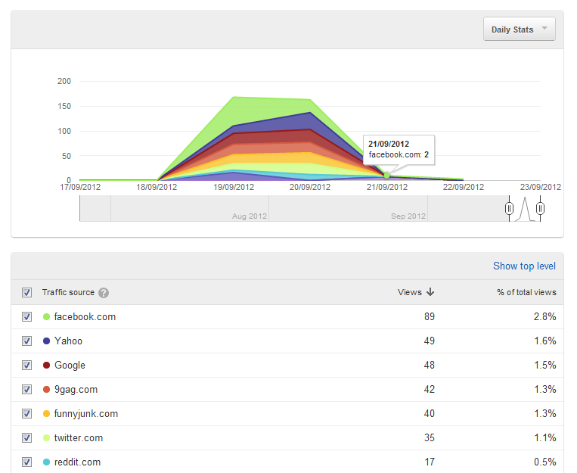The image size is (577, 473).
Task: Uncheck the 9gag.com checkbox
Action: tap(27, 390)
